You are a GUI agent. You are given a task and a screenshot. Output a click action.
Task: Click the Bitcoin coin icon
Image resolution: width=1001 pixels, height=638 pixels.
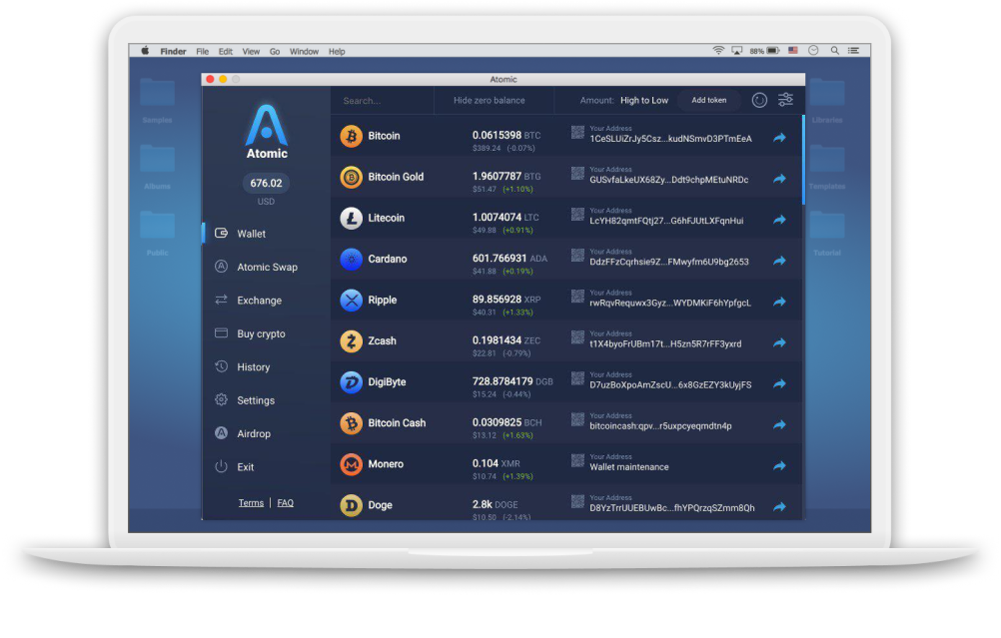tap(351, 136)
